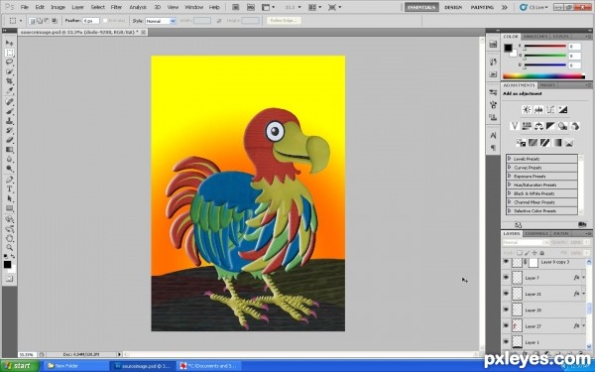Image resolution: width=595 pixels, height=372 pixels.
Task: Open the Image menu
Action: [x=59, y=7]
